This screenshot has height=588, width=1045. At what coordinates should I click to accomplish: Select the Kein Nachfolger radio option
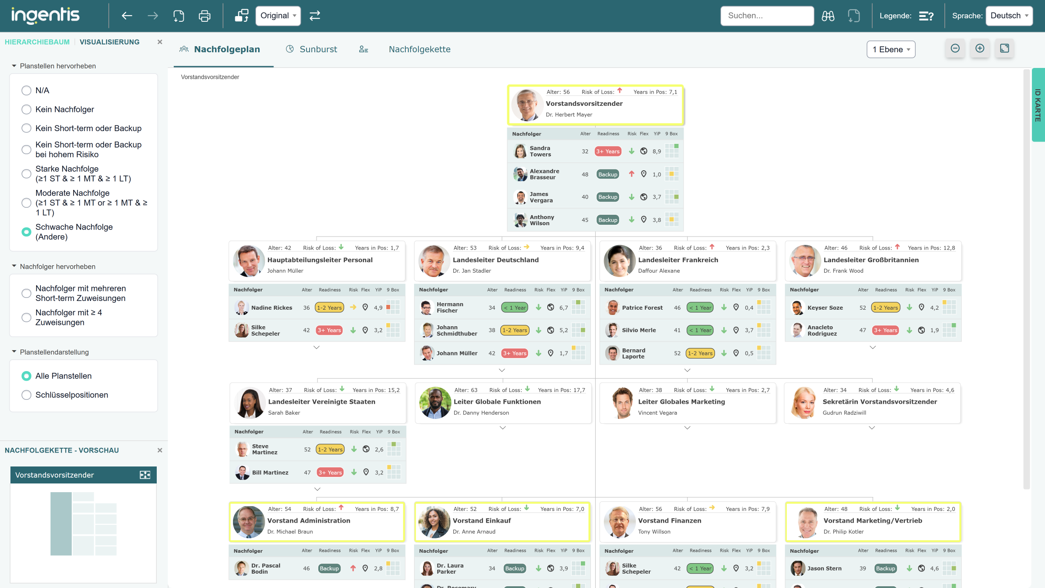27,109
